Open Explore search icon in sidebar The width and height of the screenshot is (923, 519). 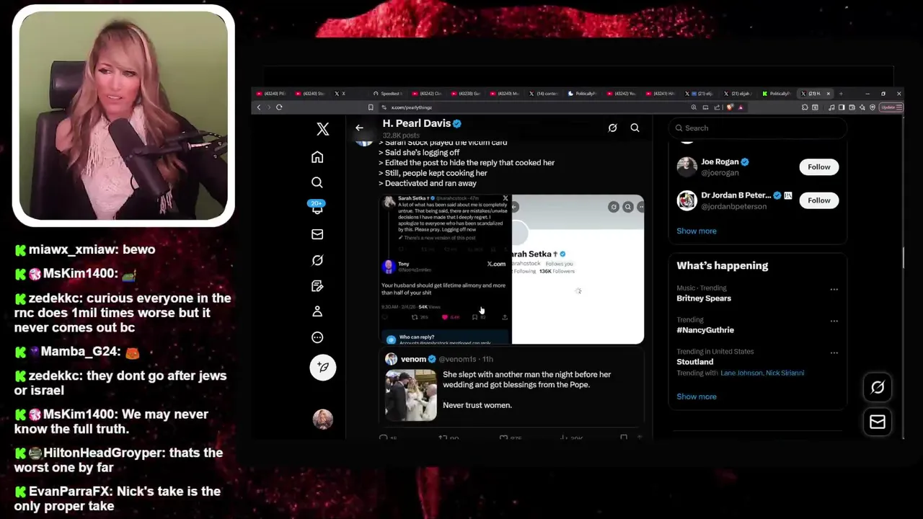pos(317,182)
